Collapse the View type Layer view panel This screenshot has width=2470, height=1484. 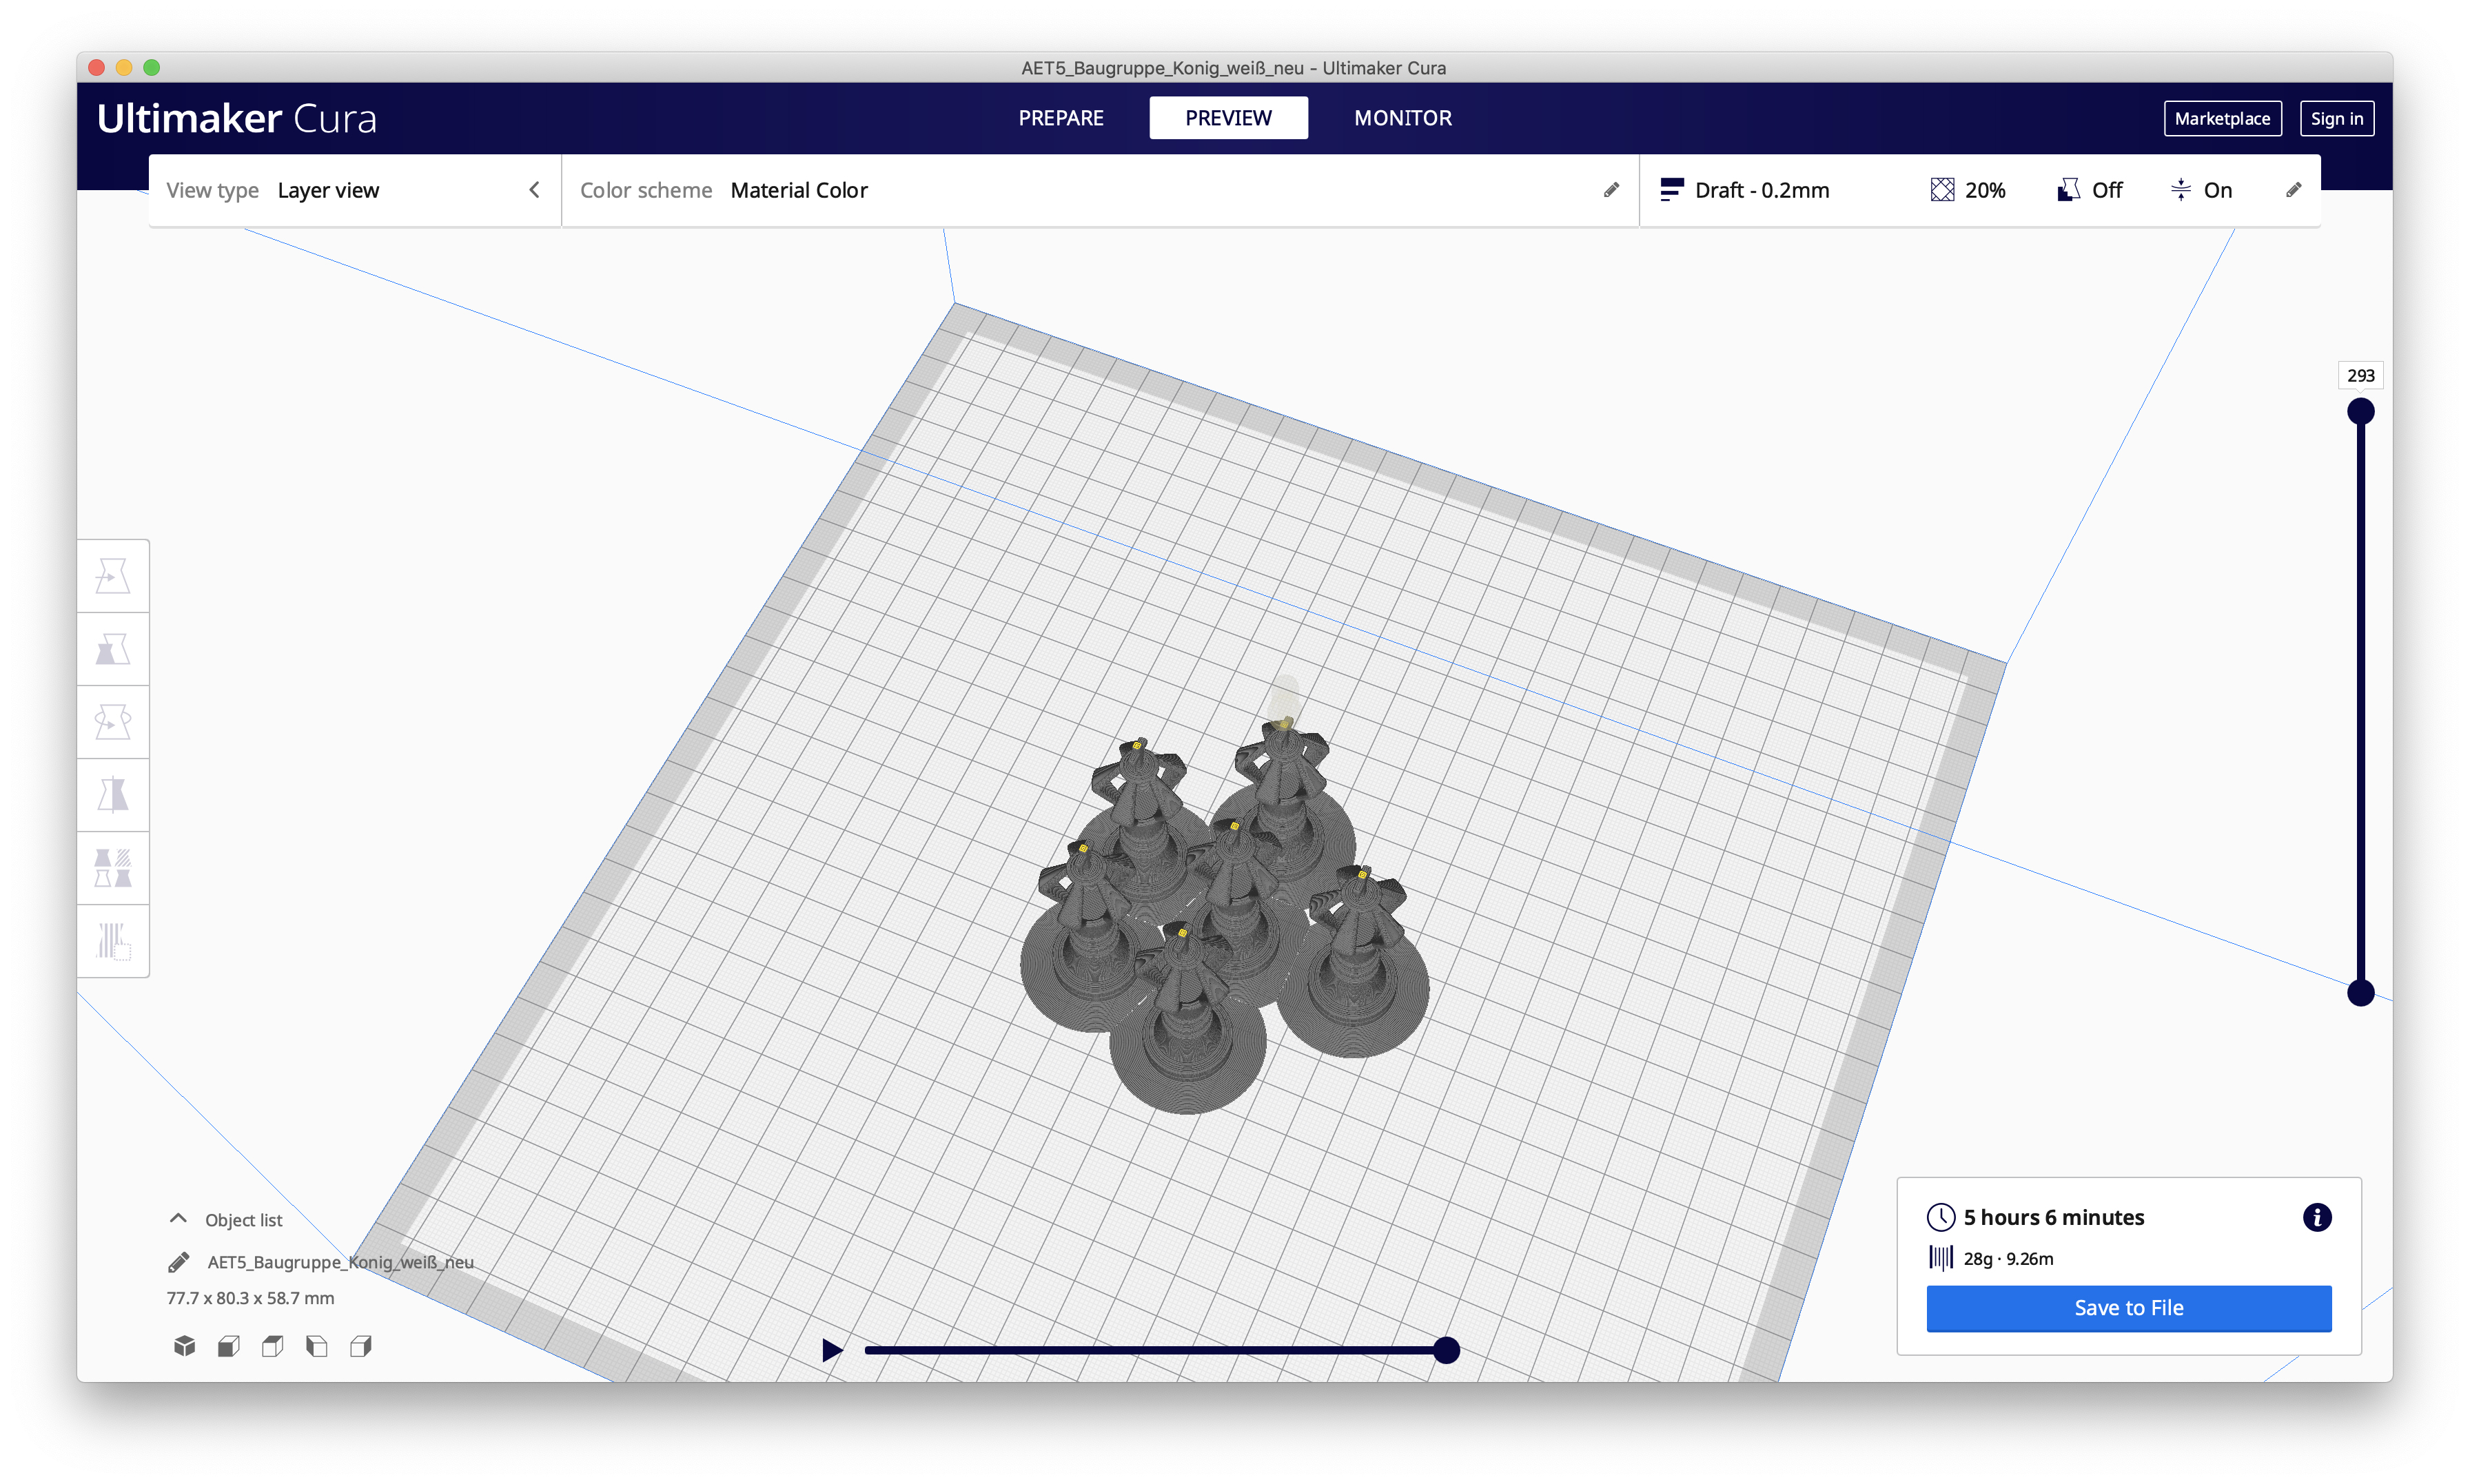click(534, 190)
